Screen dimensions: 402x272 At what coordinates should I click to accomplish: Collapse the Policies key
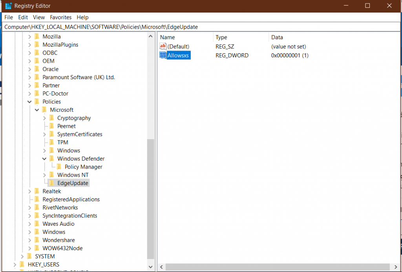tap(29, 102)
